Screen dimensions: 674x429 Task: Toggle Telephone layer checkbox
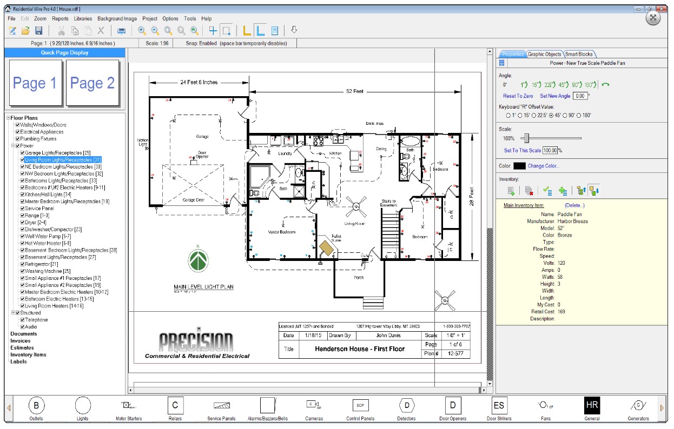(x=23, y=320)
